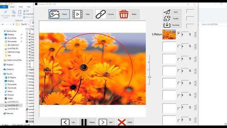This screenshot has width=227, height=128.
Task: Click Copy in File Explorer ribbon
Action: coord(13,14)
